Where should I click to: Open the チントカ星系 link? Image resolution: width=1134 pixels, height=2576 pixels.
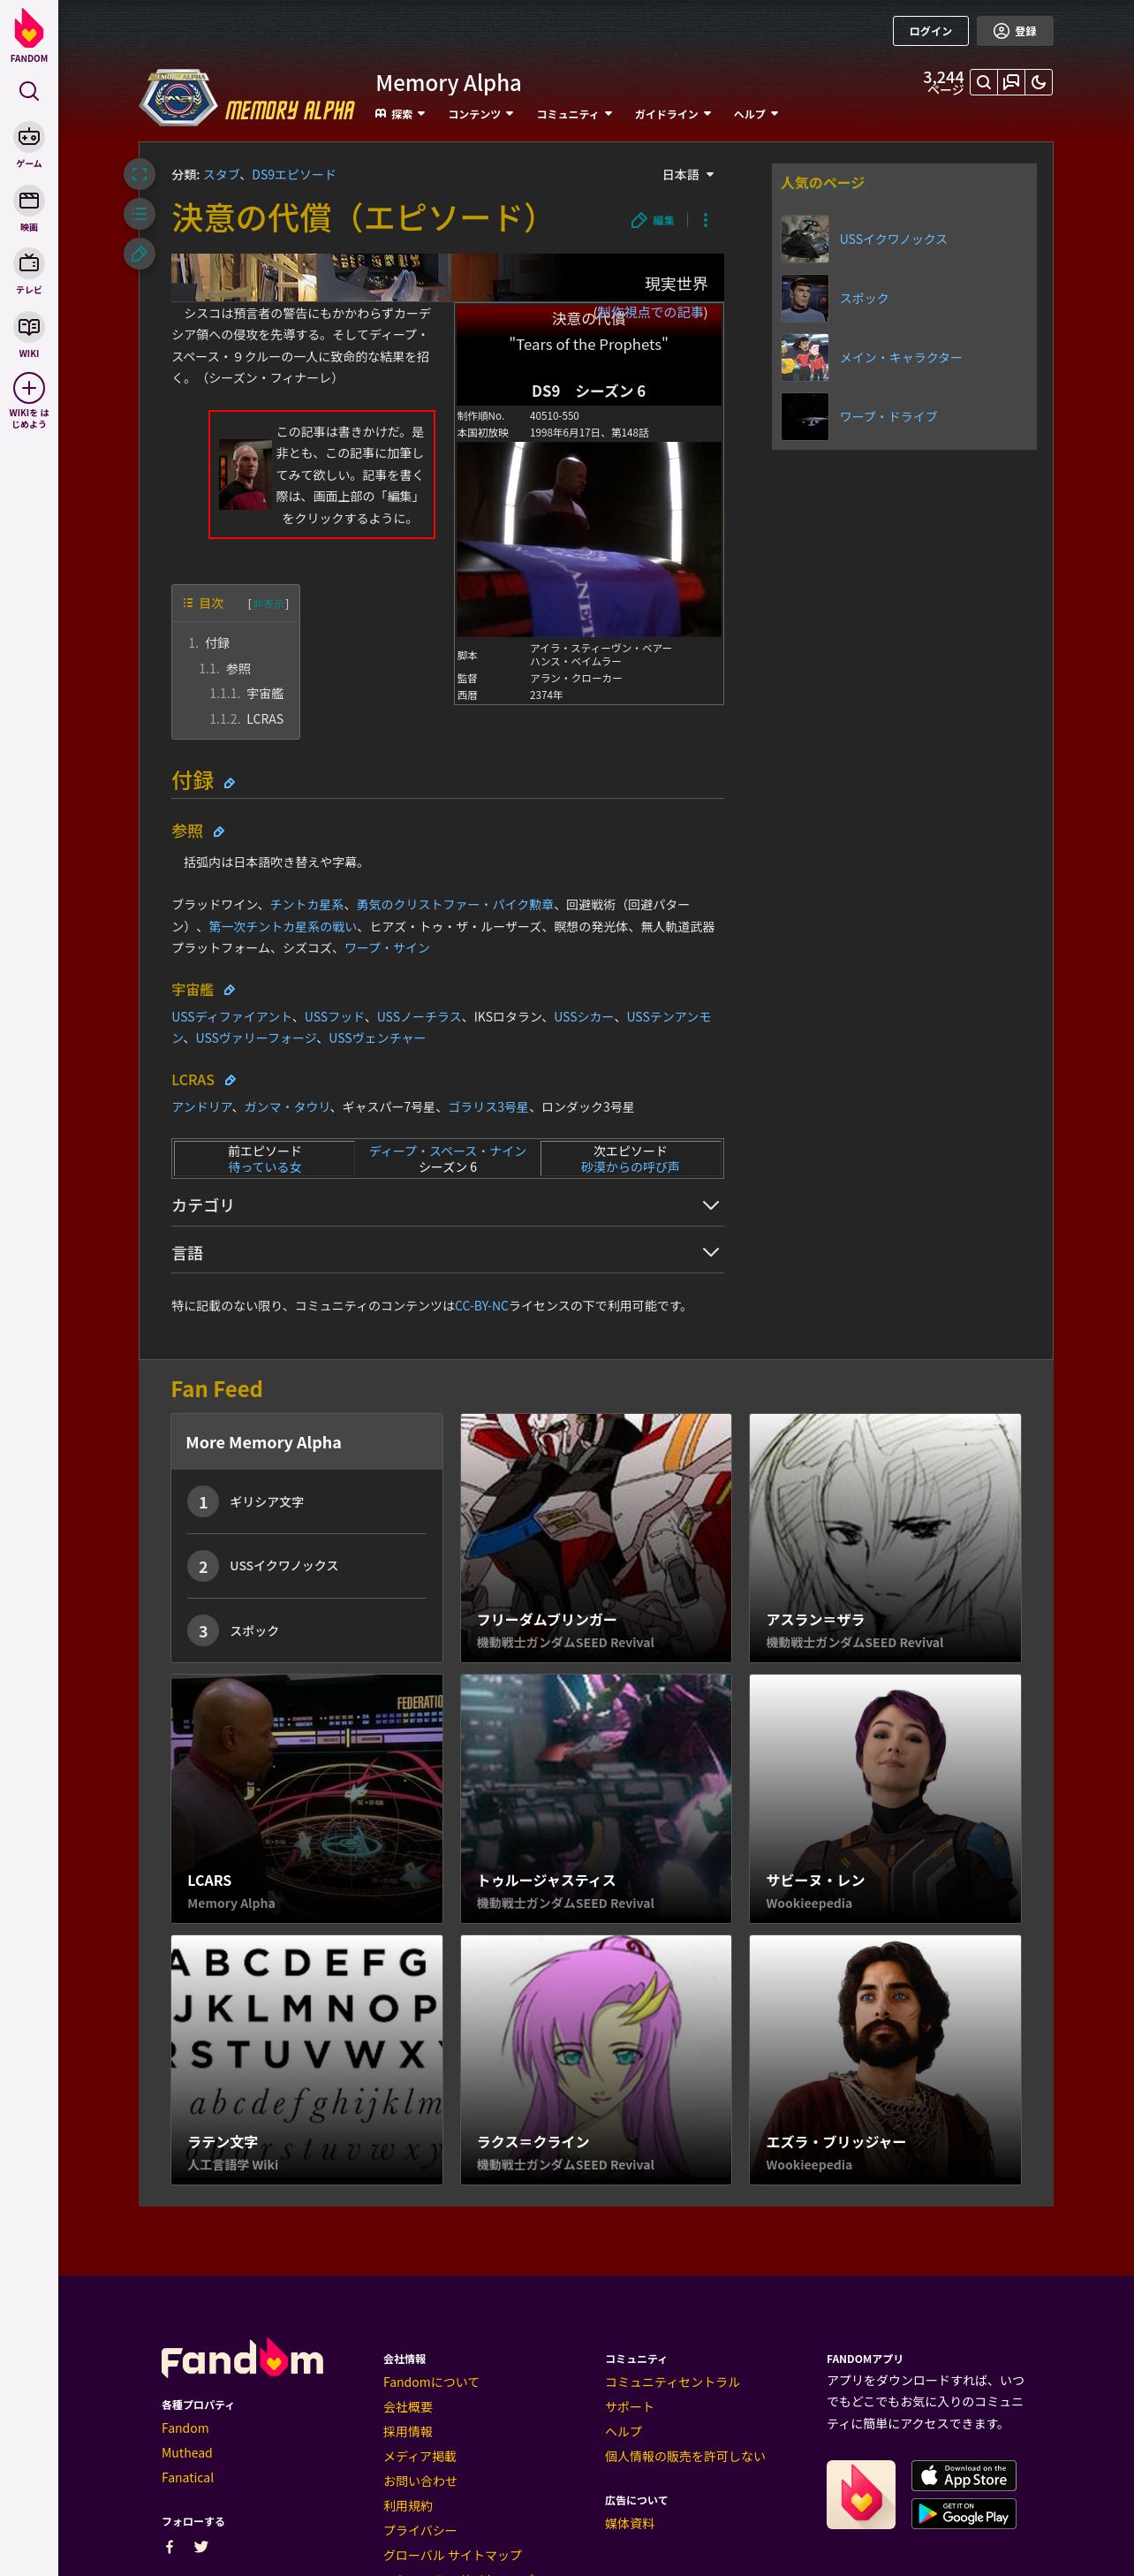306,905
